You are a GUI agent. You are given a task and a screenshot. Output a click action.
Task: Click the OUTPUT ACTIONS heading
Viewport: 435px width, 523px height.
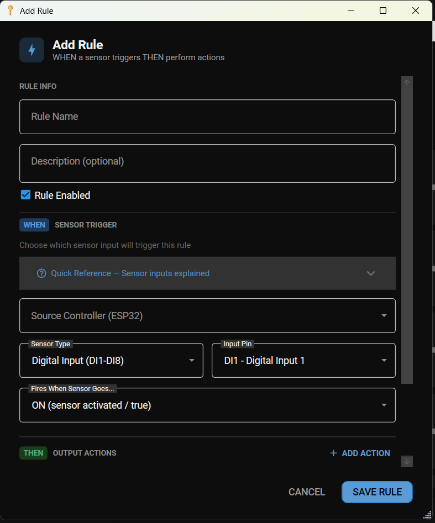pyautogui.click(x=85, y=453)
